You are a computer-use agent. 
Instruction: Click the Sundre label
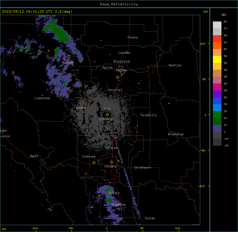click(x=81, y=108)
